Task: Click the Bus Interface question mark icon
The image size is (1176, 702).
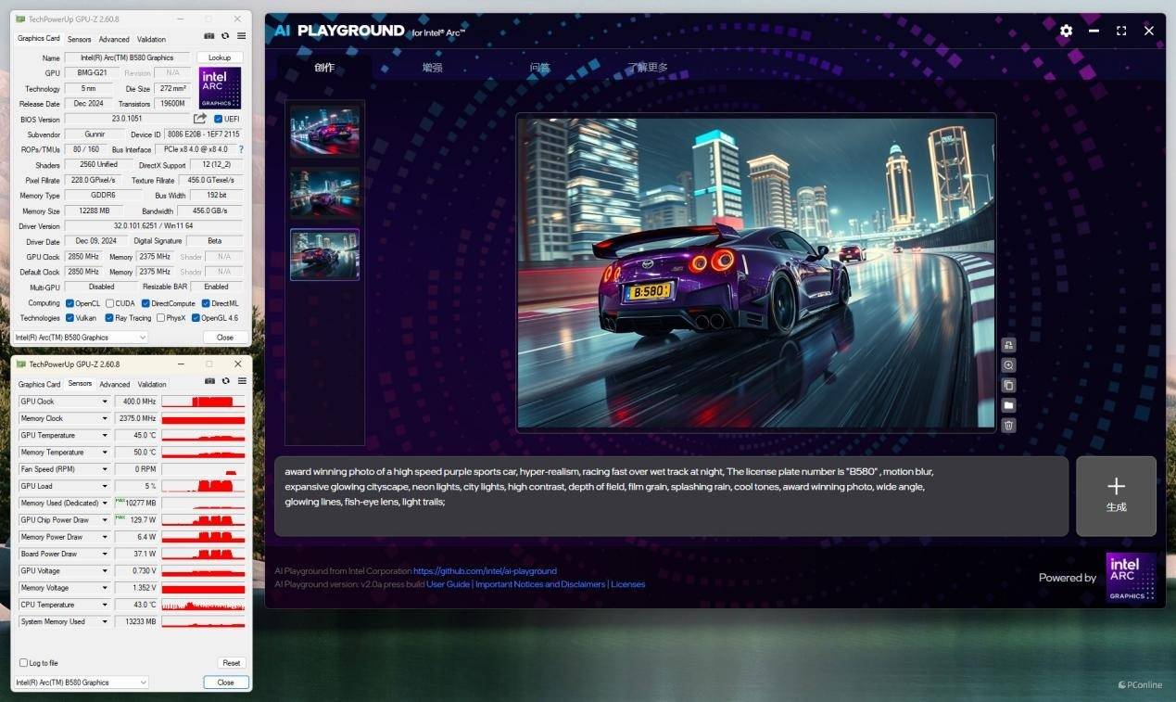Action: tap(241, 149)
